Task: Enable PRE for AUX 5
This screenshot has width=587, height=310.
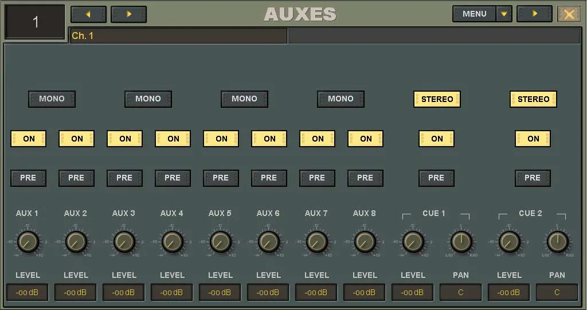Action: (x=221, y=178)
